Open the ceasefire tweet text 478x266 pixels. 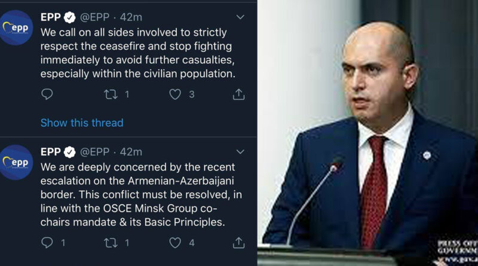click(x=137, y=53)
